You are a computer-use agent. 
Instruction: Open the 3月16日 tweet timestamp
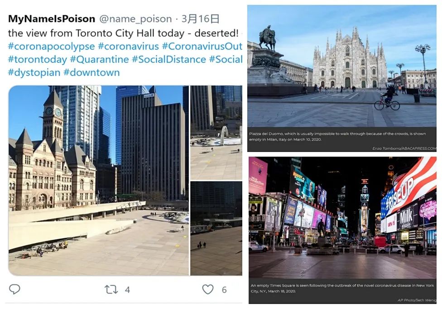(x=201, y=19)
